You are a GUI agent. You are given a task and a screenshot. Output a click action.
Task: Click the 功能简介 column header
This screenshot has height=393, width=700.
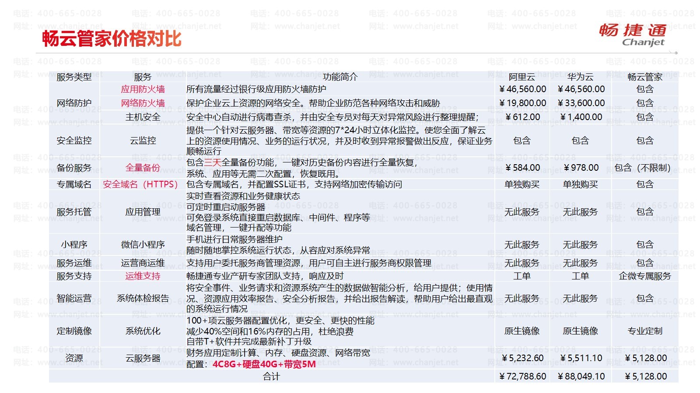tap(340, 77)
